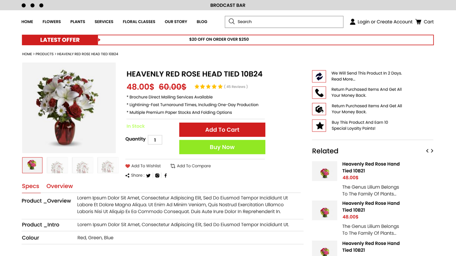Open the Twitter share icon
Image resolution: width=456 pixels, height=256 pixels.
coord(148,175)
